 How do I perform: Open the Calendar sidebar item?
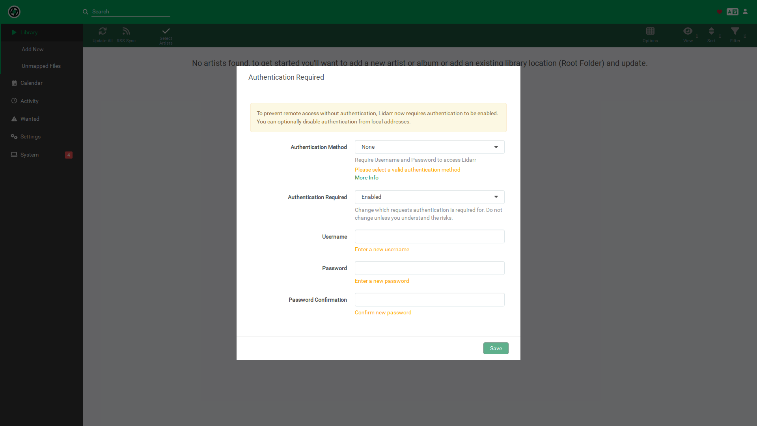[31, 83]
